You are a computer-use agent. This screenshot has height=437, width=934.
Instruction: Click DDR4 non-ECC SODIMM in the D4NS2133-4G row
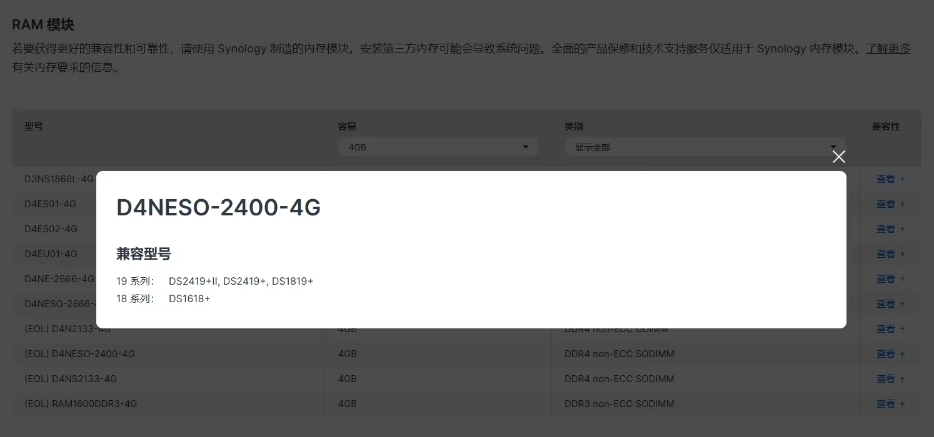pos(620,379)
